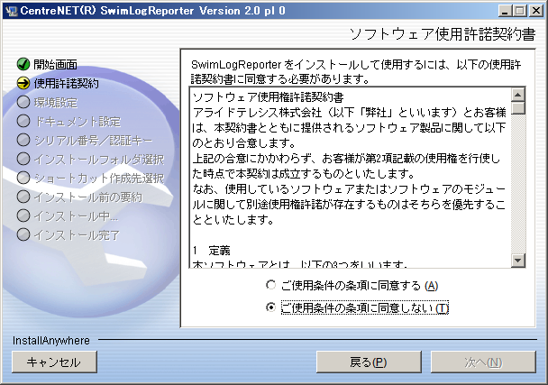Image resolution: width=548 pixels, height=385 pixels.
Task: Click the disabled 次へ(N) button
Action: point(483,362)
